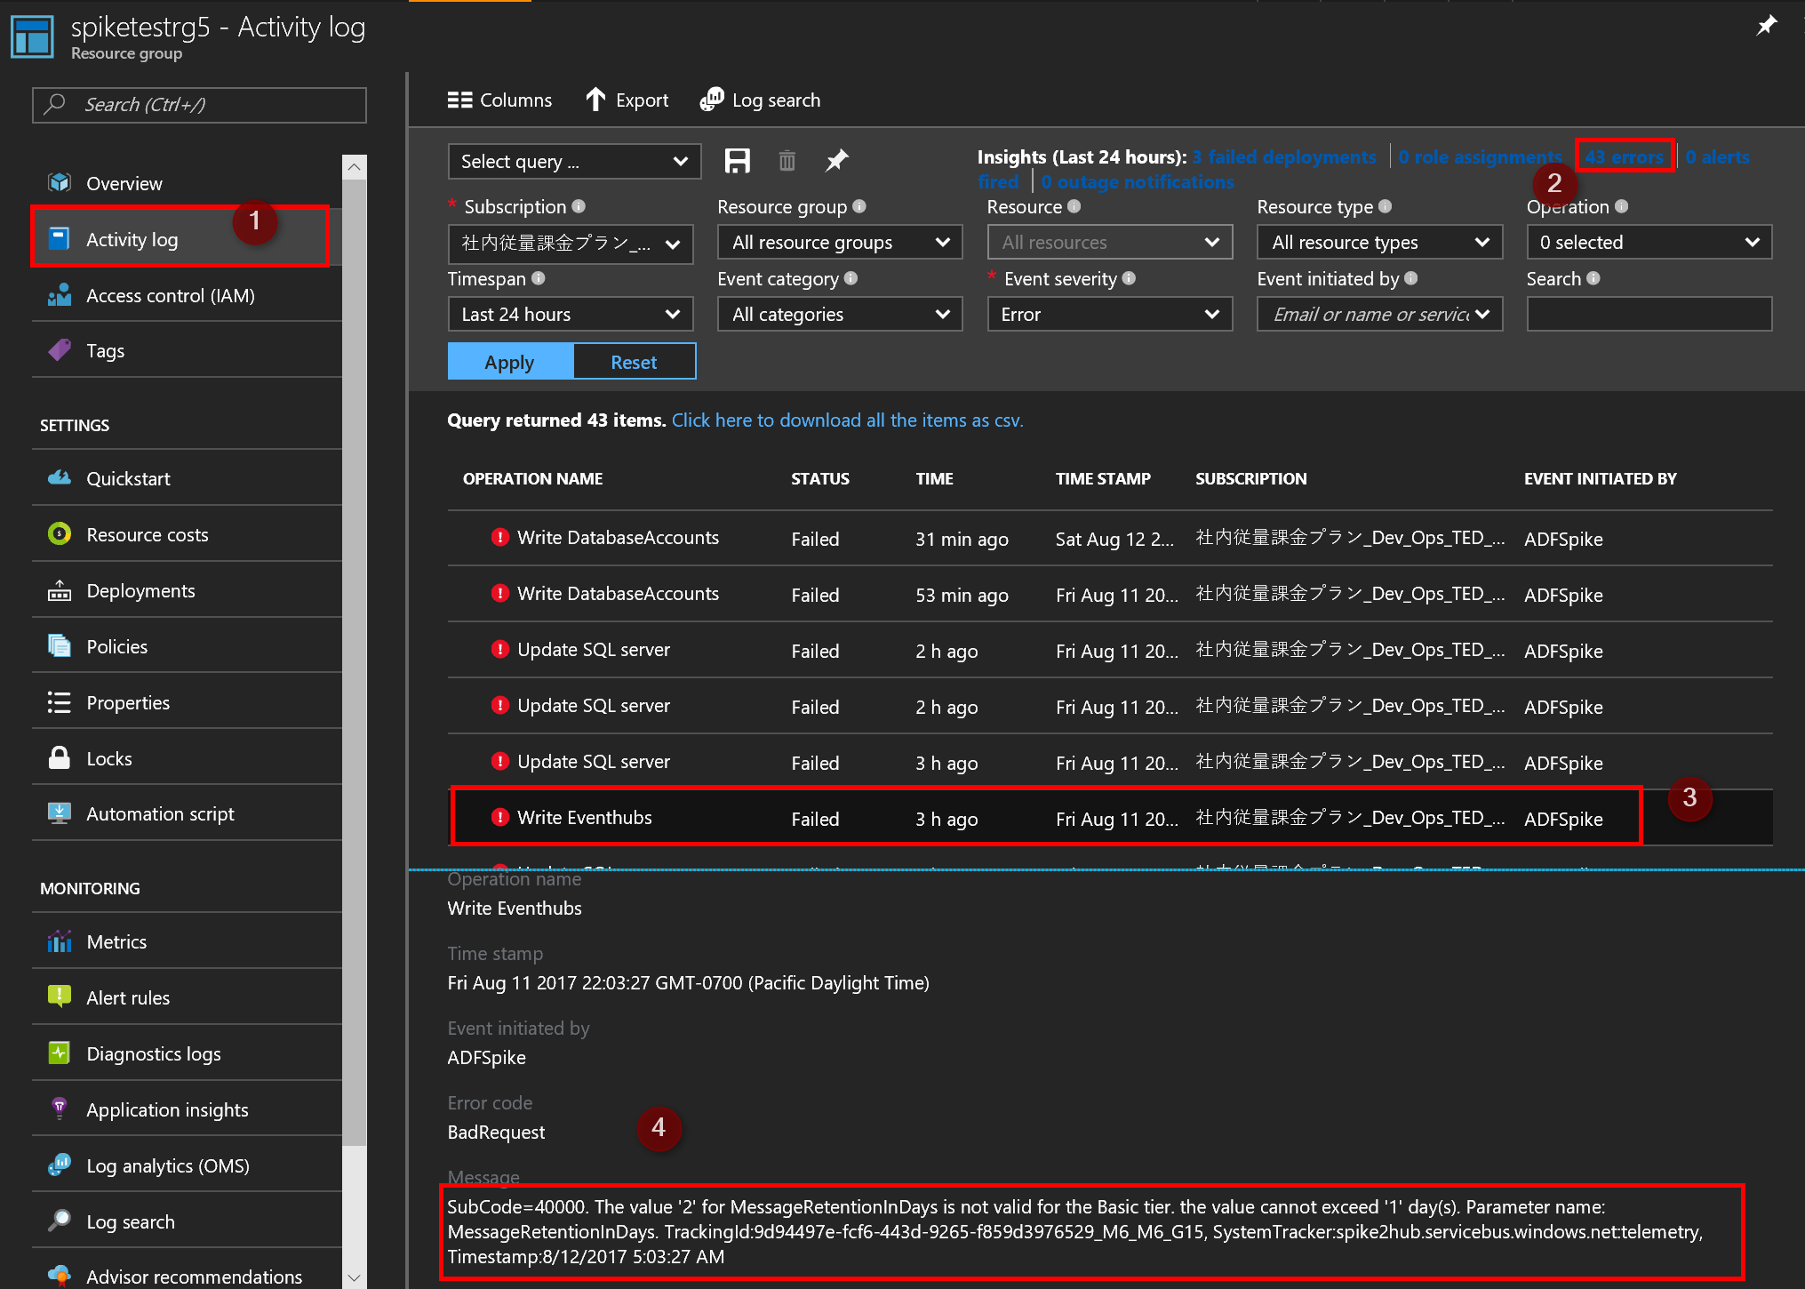Click the filter Search text field
1805x1289 pixels.
tap(1649, 315)
